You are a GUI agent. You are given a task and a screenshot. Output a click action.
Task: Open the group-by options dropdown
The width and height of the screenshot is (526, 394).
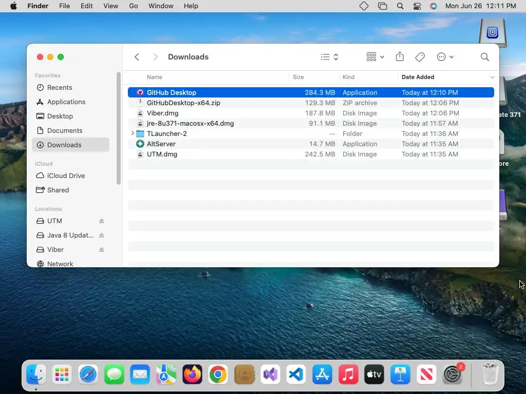pyautogui.click(x=375, y=57)
